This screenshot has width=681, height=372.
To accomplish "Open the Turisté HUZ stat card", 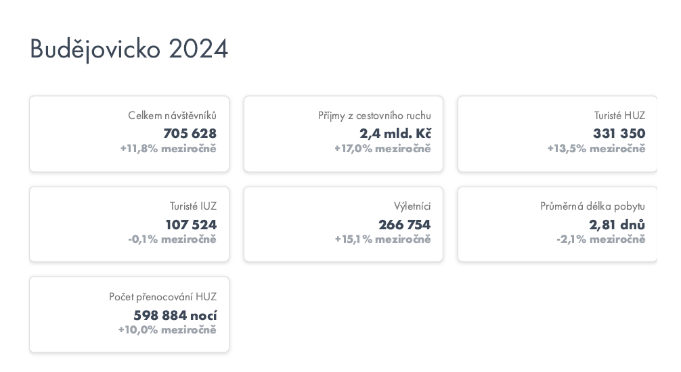I will (x=557, y=134).
